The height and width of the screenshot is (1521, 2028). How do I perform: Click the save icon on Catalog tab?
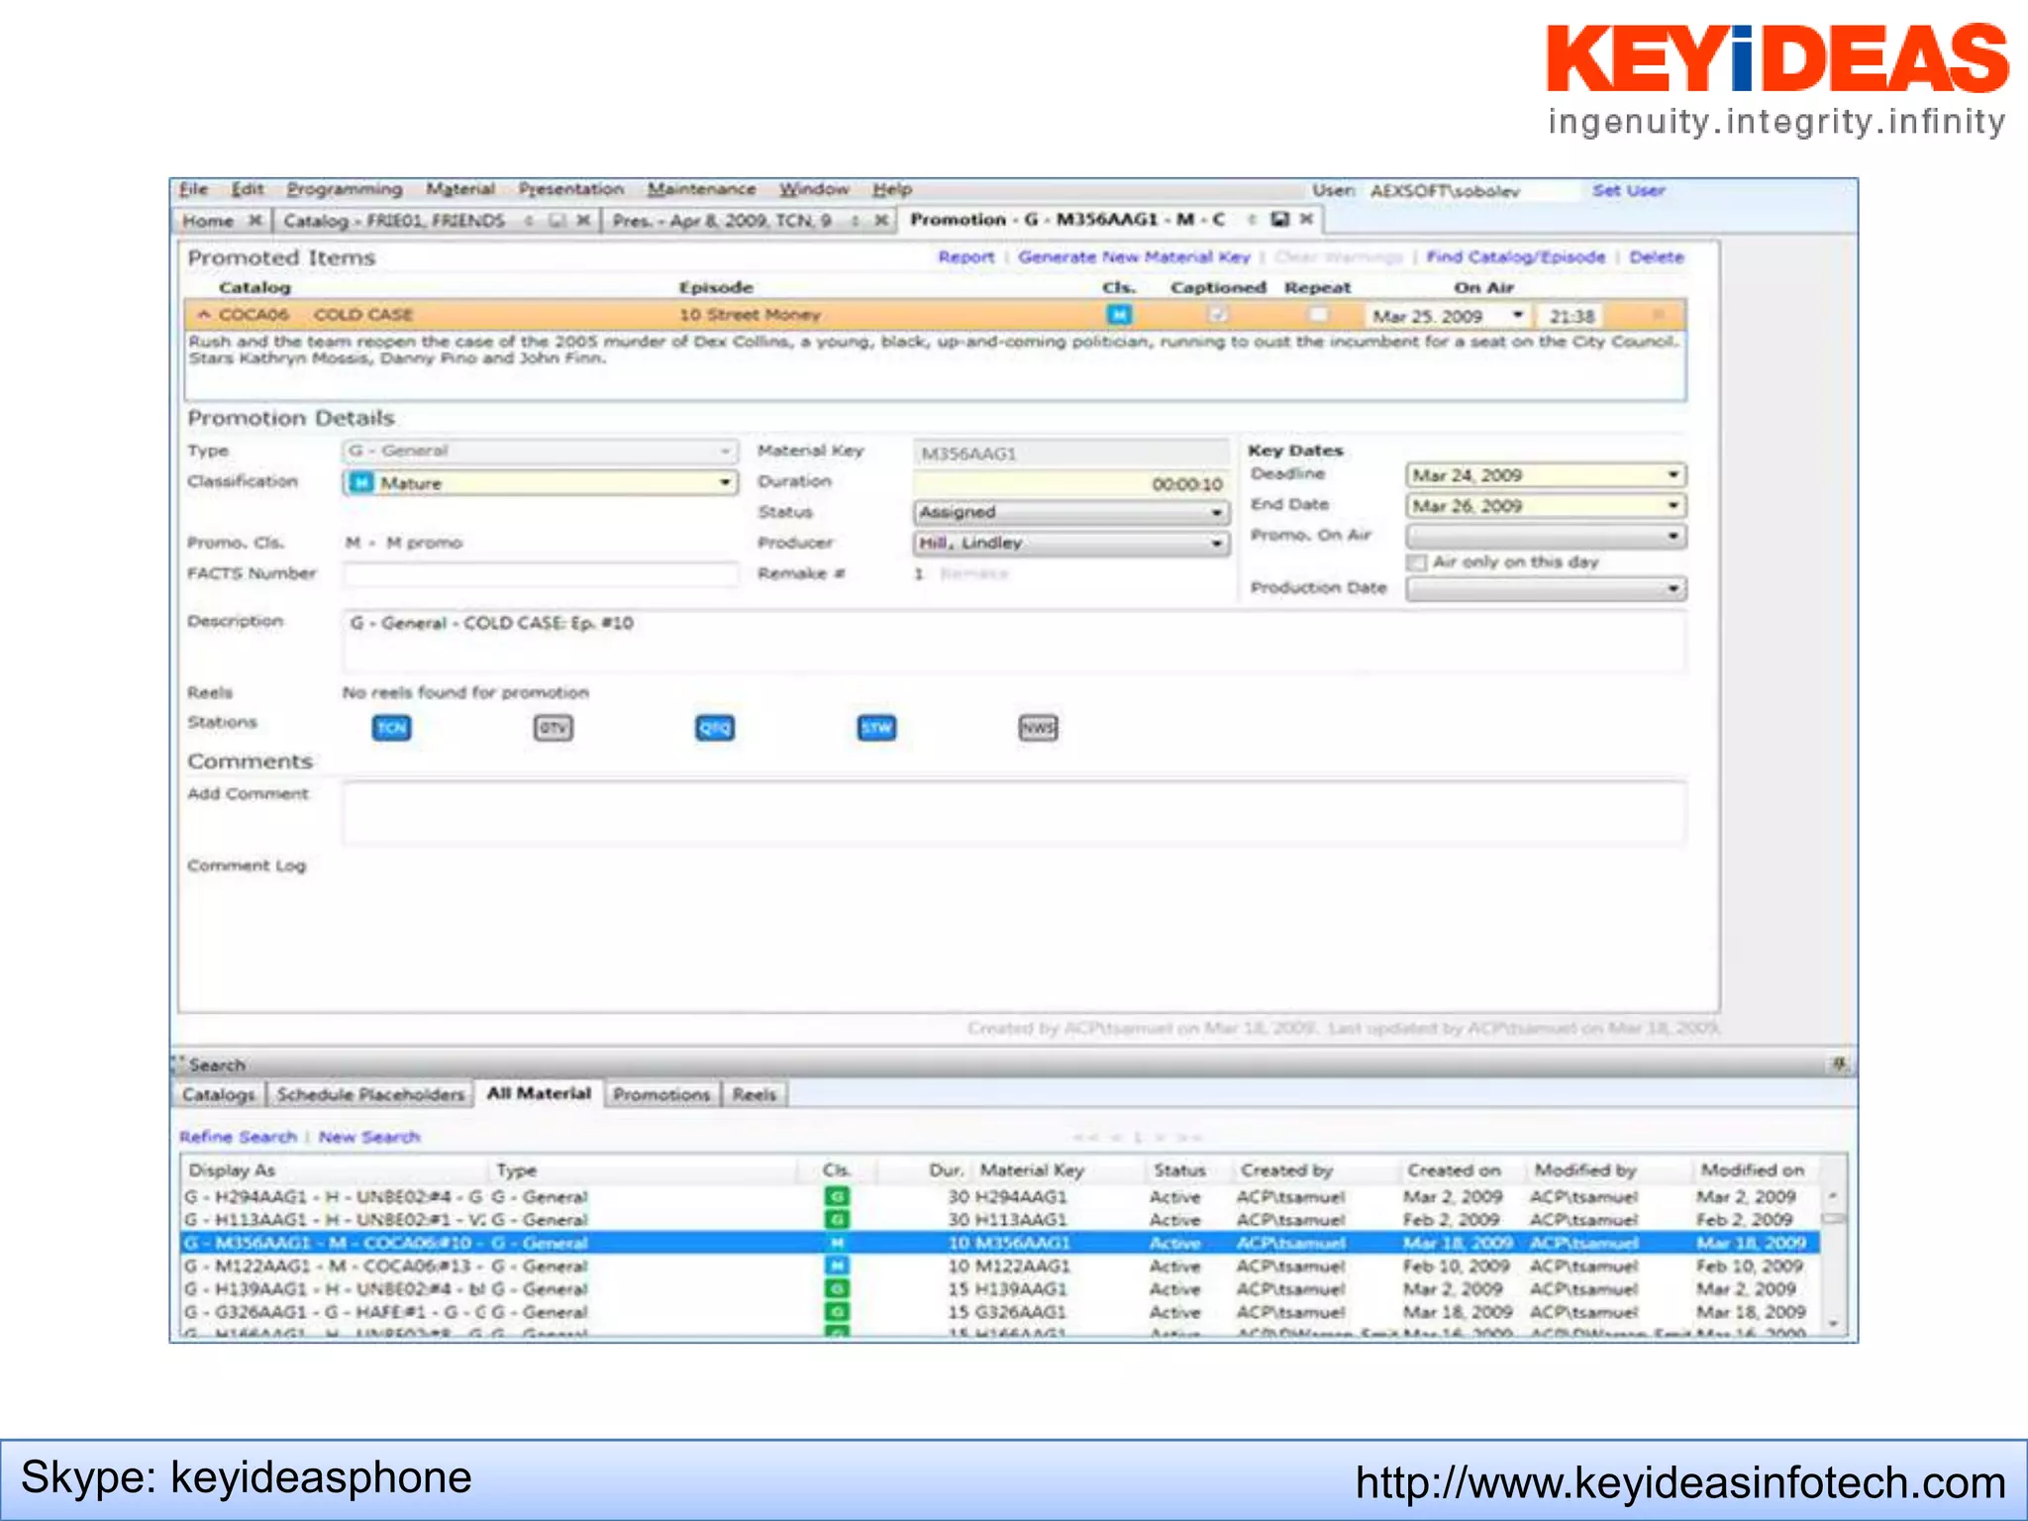pos(558,220)
